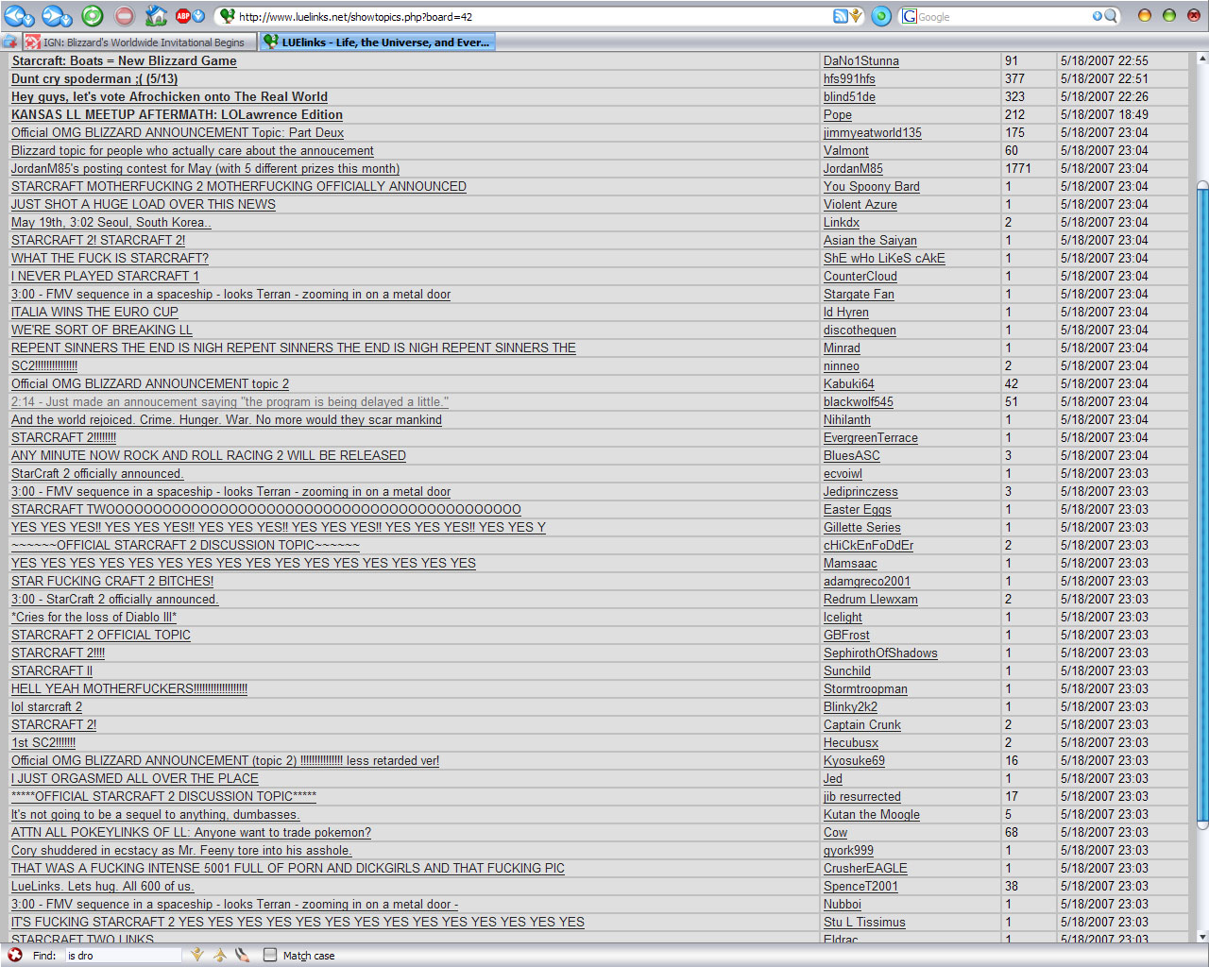Click the Find Previous up-arrow icon
The width and height of the screenshot is (1209, 967).
point(220,955)
